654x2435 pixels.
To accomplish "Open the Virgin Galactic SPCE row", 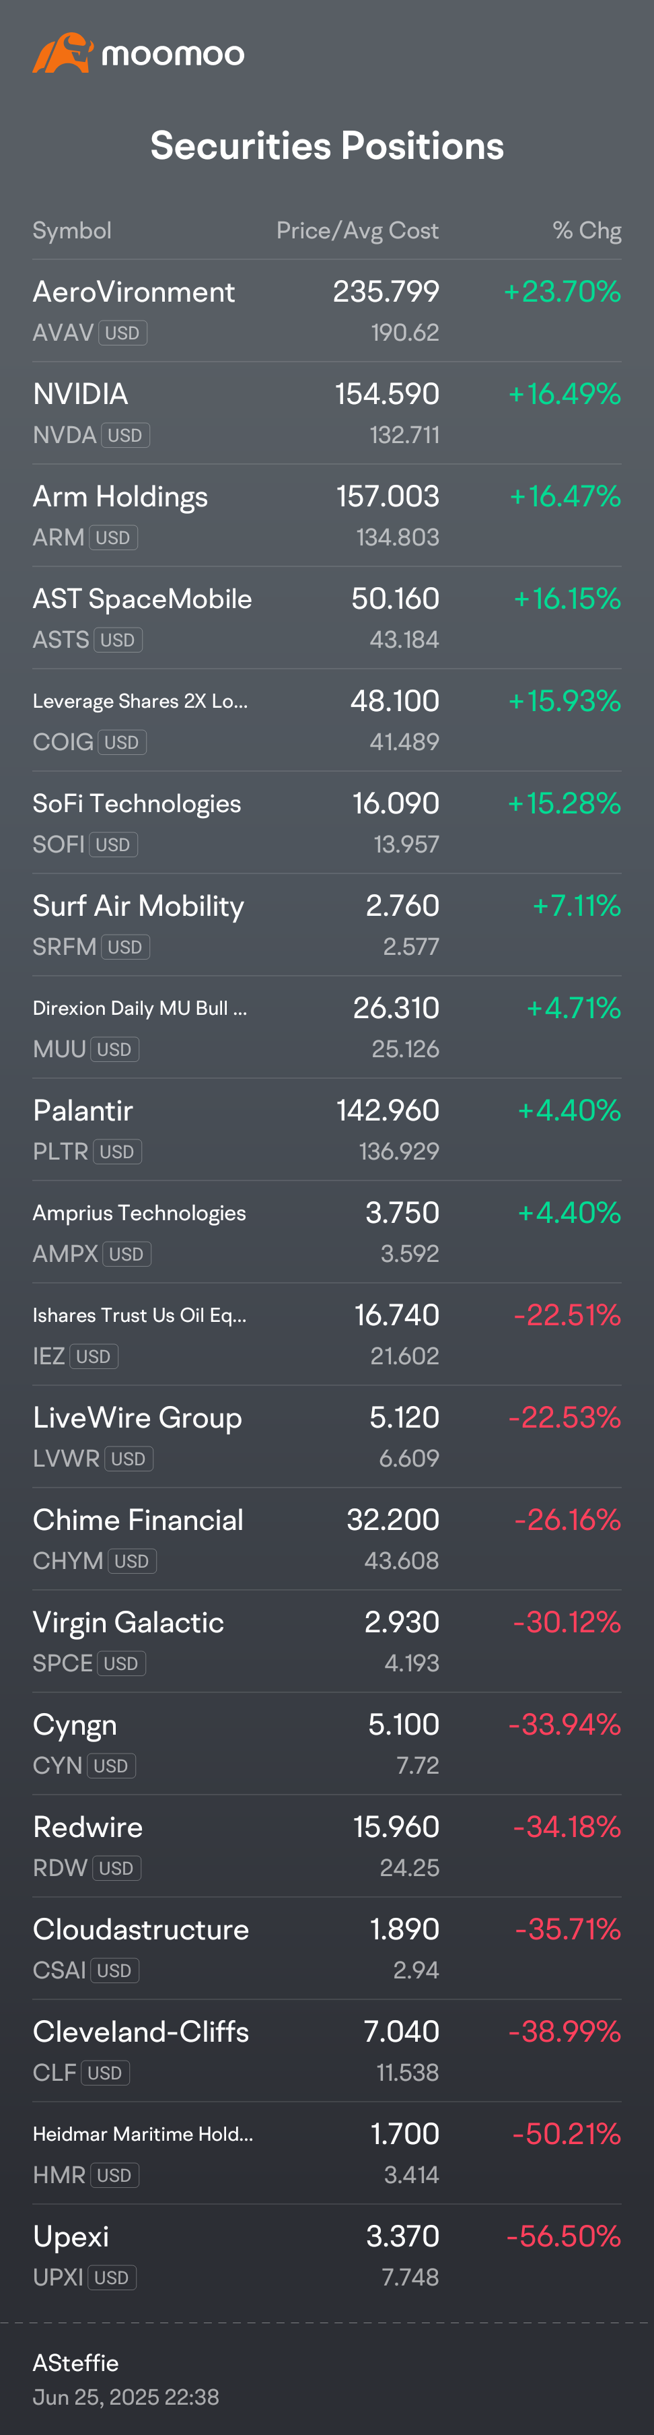I will [327, 1641].
